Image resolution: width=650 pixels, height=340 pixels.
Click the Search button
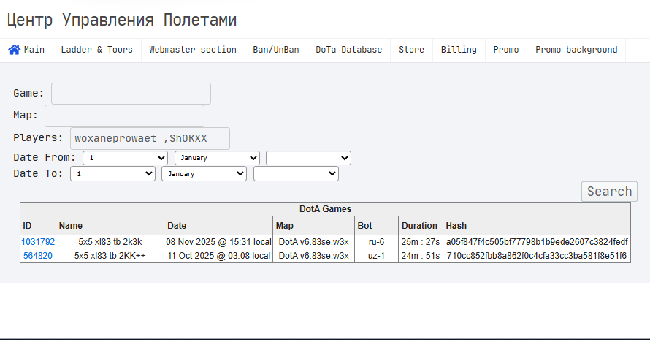click(x=609, y=192)
